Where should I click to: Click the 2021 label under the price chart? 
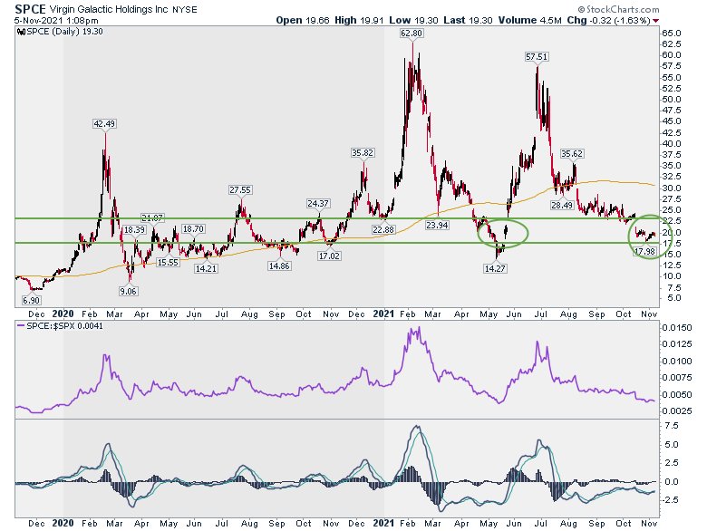(383, 314)
